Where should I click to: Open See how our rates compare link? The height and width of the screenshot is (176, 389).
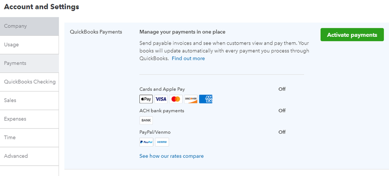(x=171, y=156)
